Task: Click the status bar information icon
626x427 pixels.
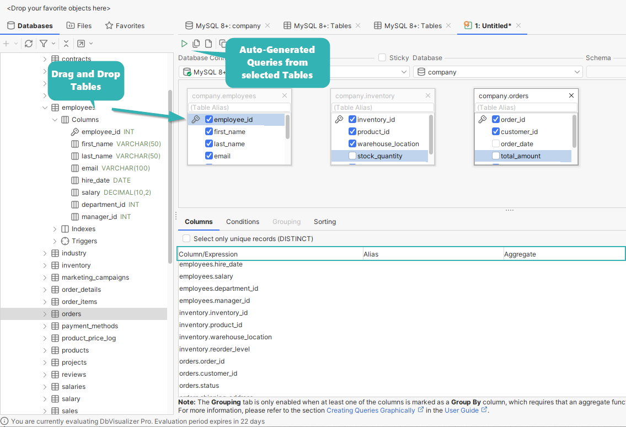Action: coord(4,421)
